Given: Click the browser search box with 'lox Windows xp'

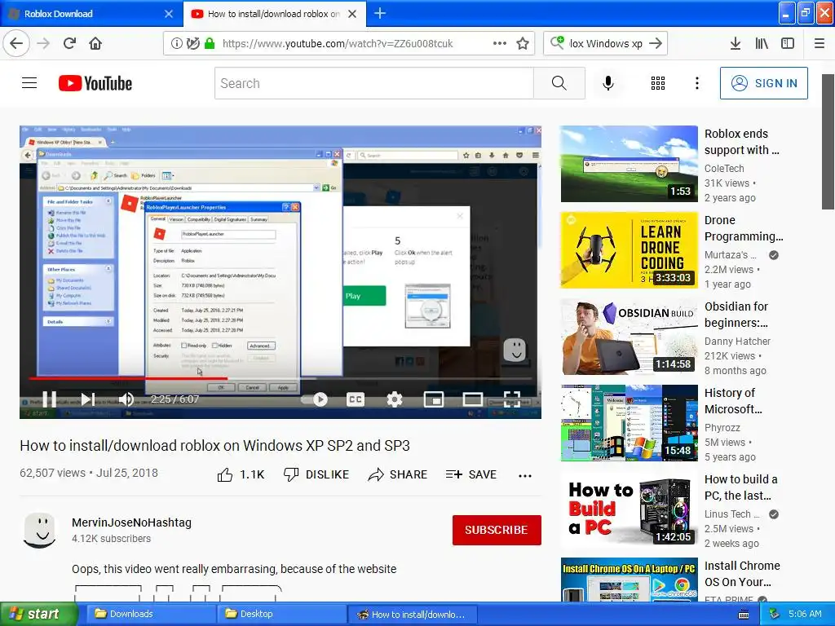Looking at the screenshot, I should tap(606, 44).
